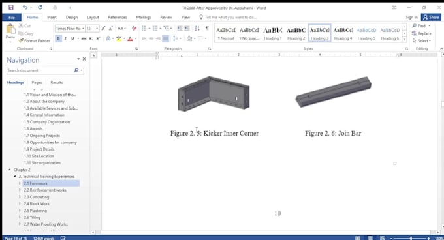Toggle Justify alignment

pyautogui.click(x=166, y=38)
